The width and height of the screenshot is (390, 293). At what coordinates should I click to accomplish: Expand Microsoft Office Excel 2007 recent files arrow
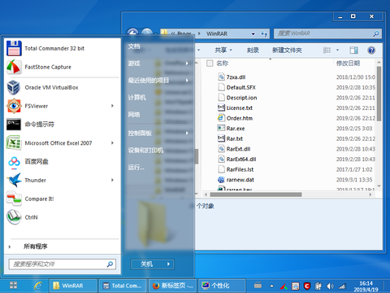112,143
